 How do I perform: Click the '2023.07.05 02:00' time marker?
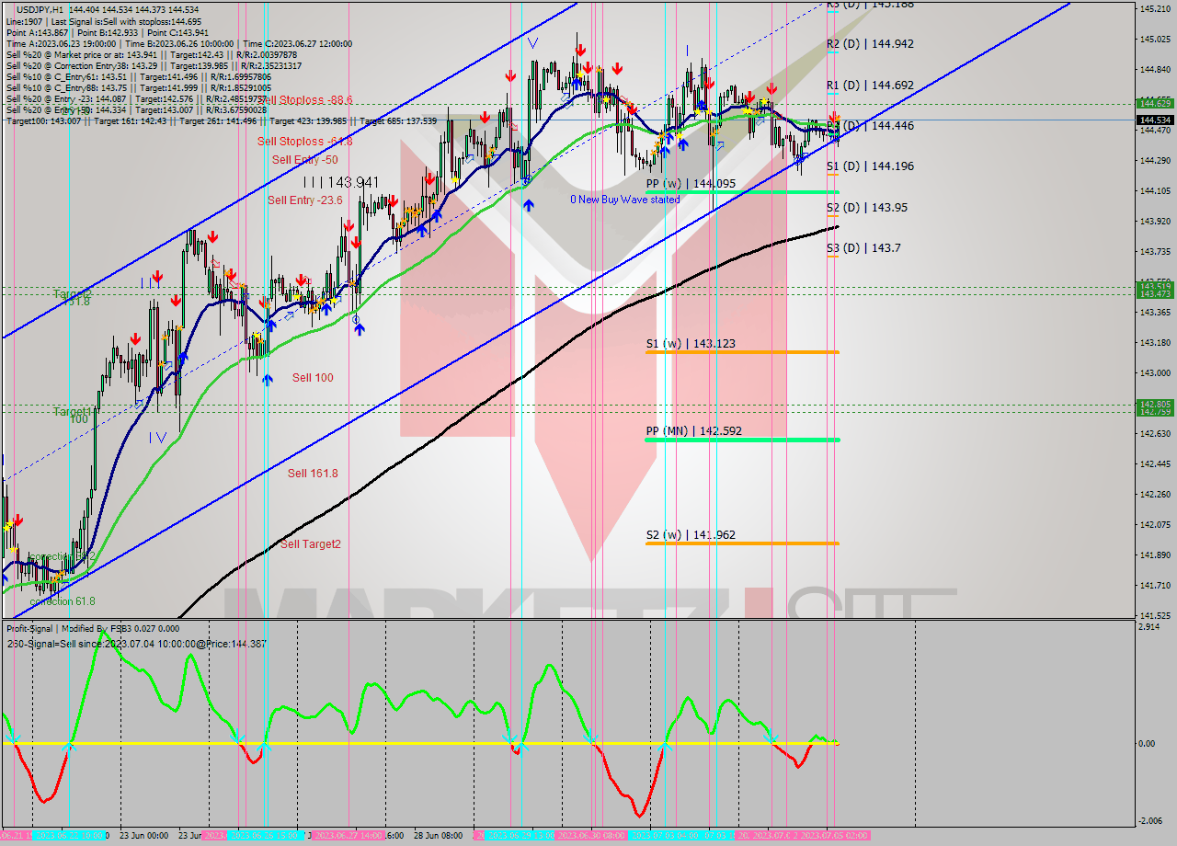pos(833,836)
